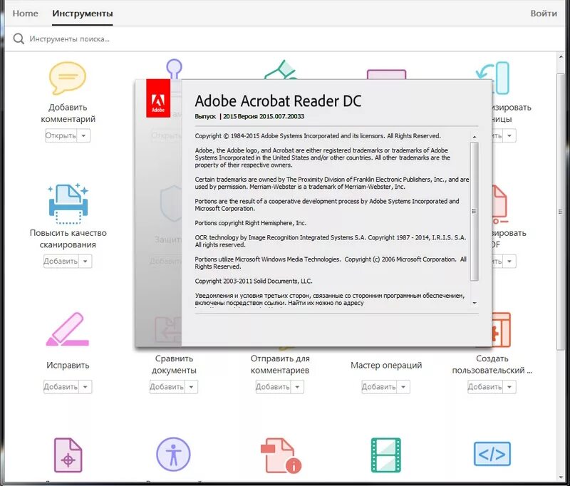The image size is (570, 486).
Task: Select the blue JavaScript code icon
Action: [x=492, y=454]
